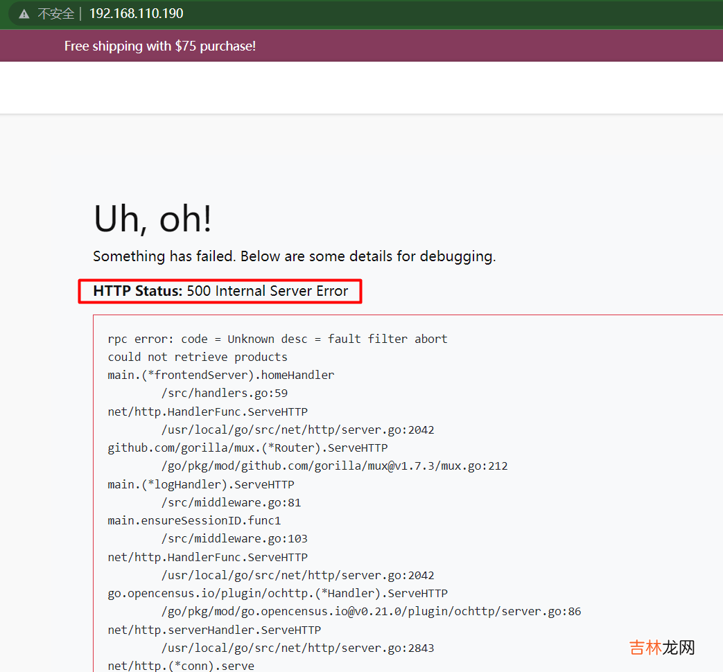
Task: Click the opencensus ochttp Handler ServeHTTP line
Action: point(277,593)
